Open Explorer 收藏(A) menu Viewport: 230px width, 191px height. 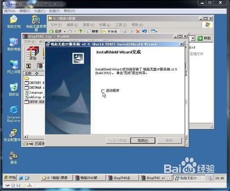pyautogui.click(x=105, y=25)
